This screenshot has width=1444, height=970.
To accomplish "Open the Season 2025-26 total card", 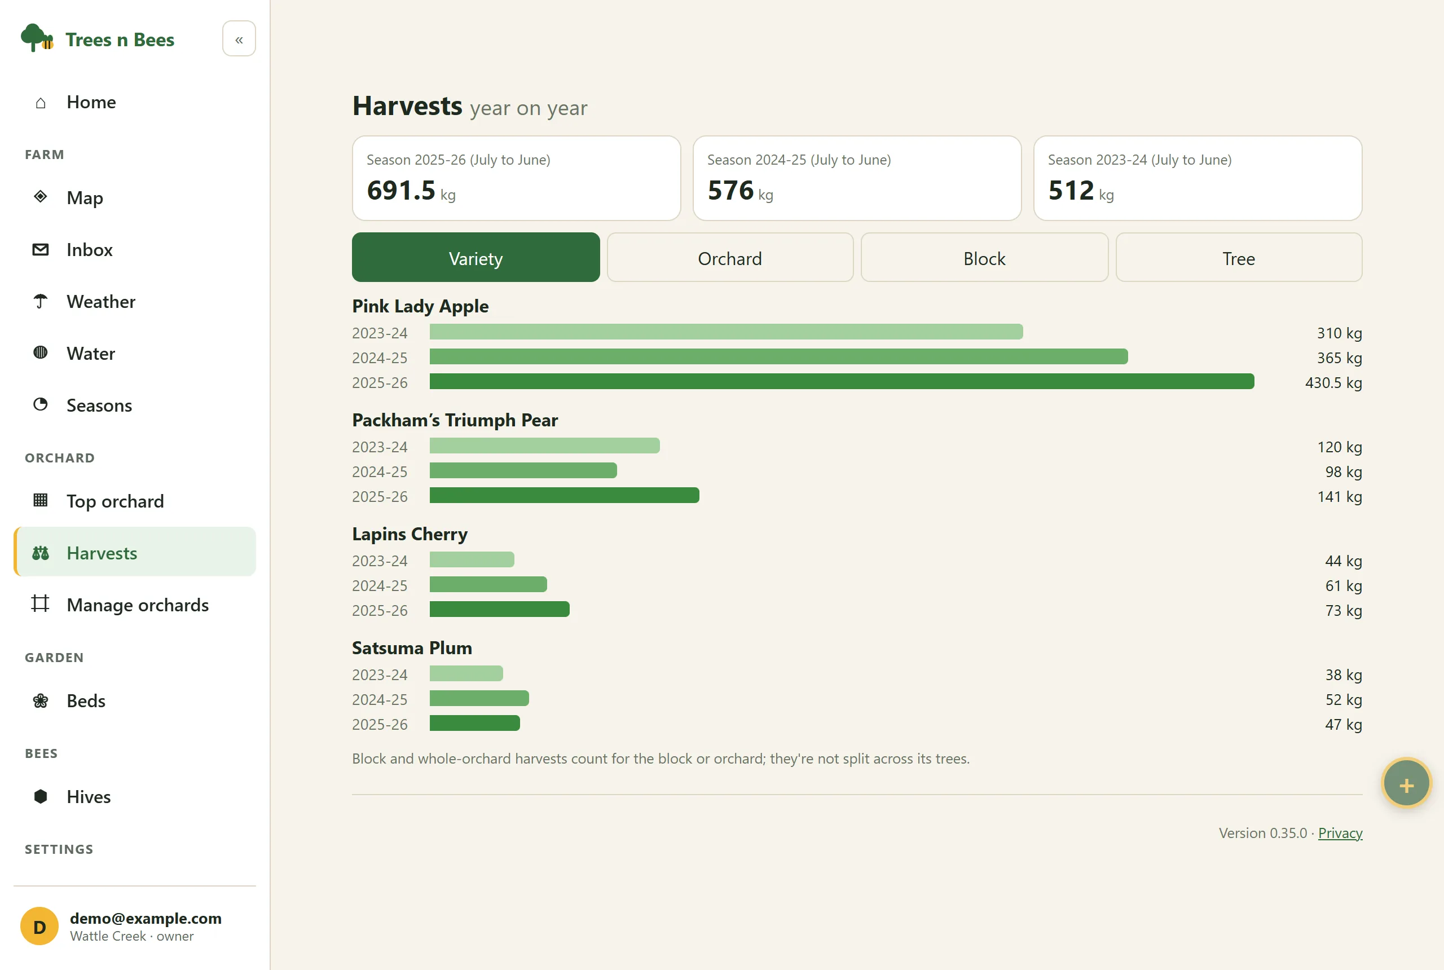I will pos(517,178).
